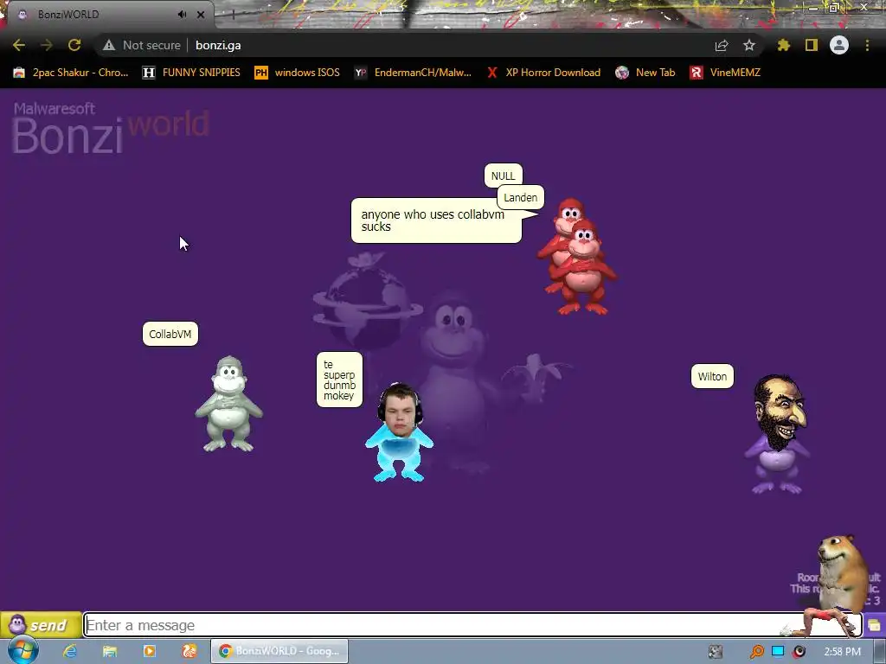Click the send button
Screen dimensions: 886x664
41,625
